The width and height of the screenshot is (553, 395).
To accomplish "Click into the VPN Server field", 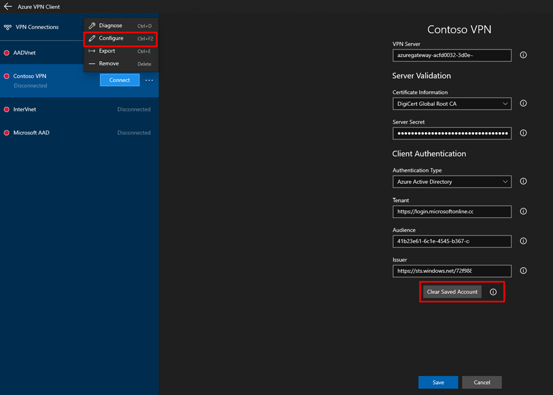I will click(x=452, y=55).
